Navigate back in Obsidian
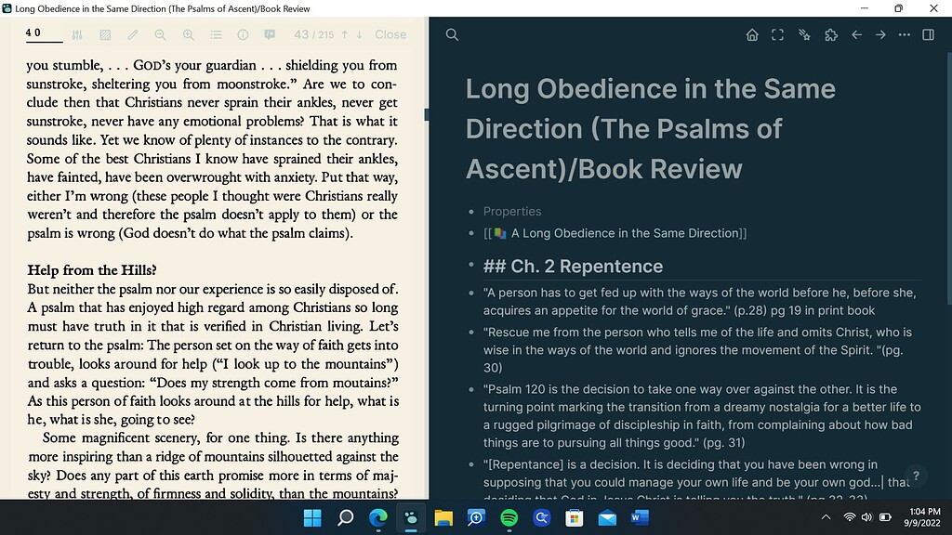Image resolution: width=952 pixels, height=535 pixels. tap(856, 34)
